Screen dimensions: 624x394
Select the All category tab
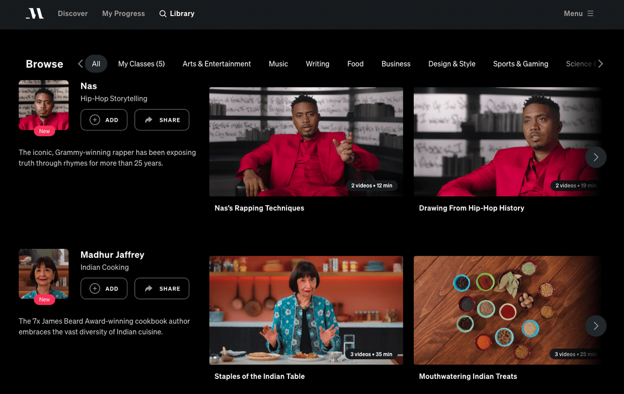coord(96,64)
